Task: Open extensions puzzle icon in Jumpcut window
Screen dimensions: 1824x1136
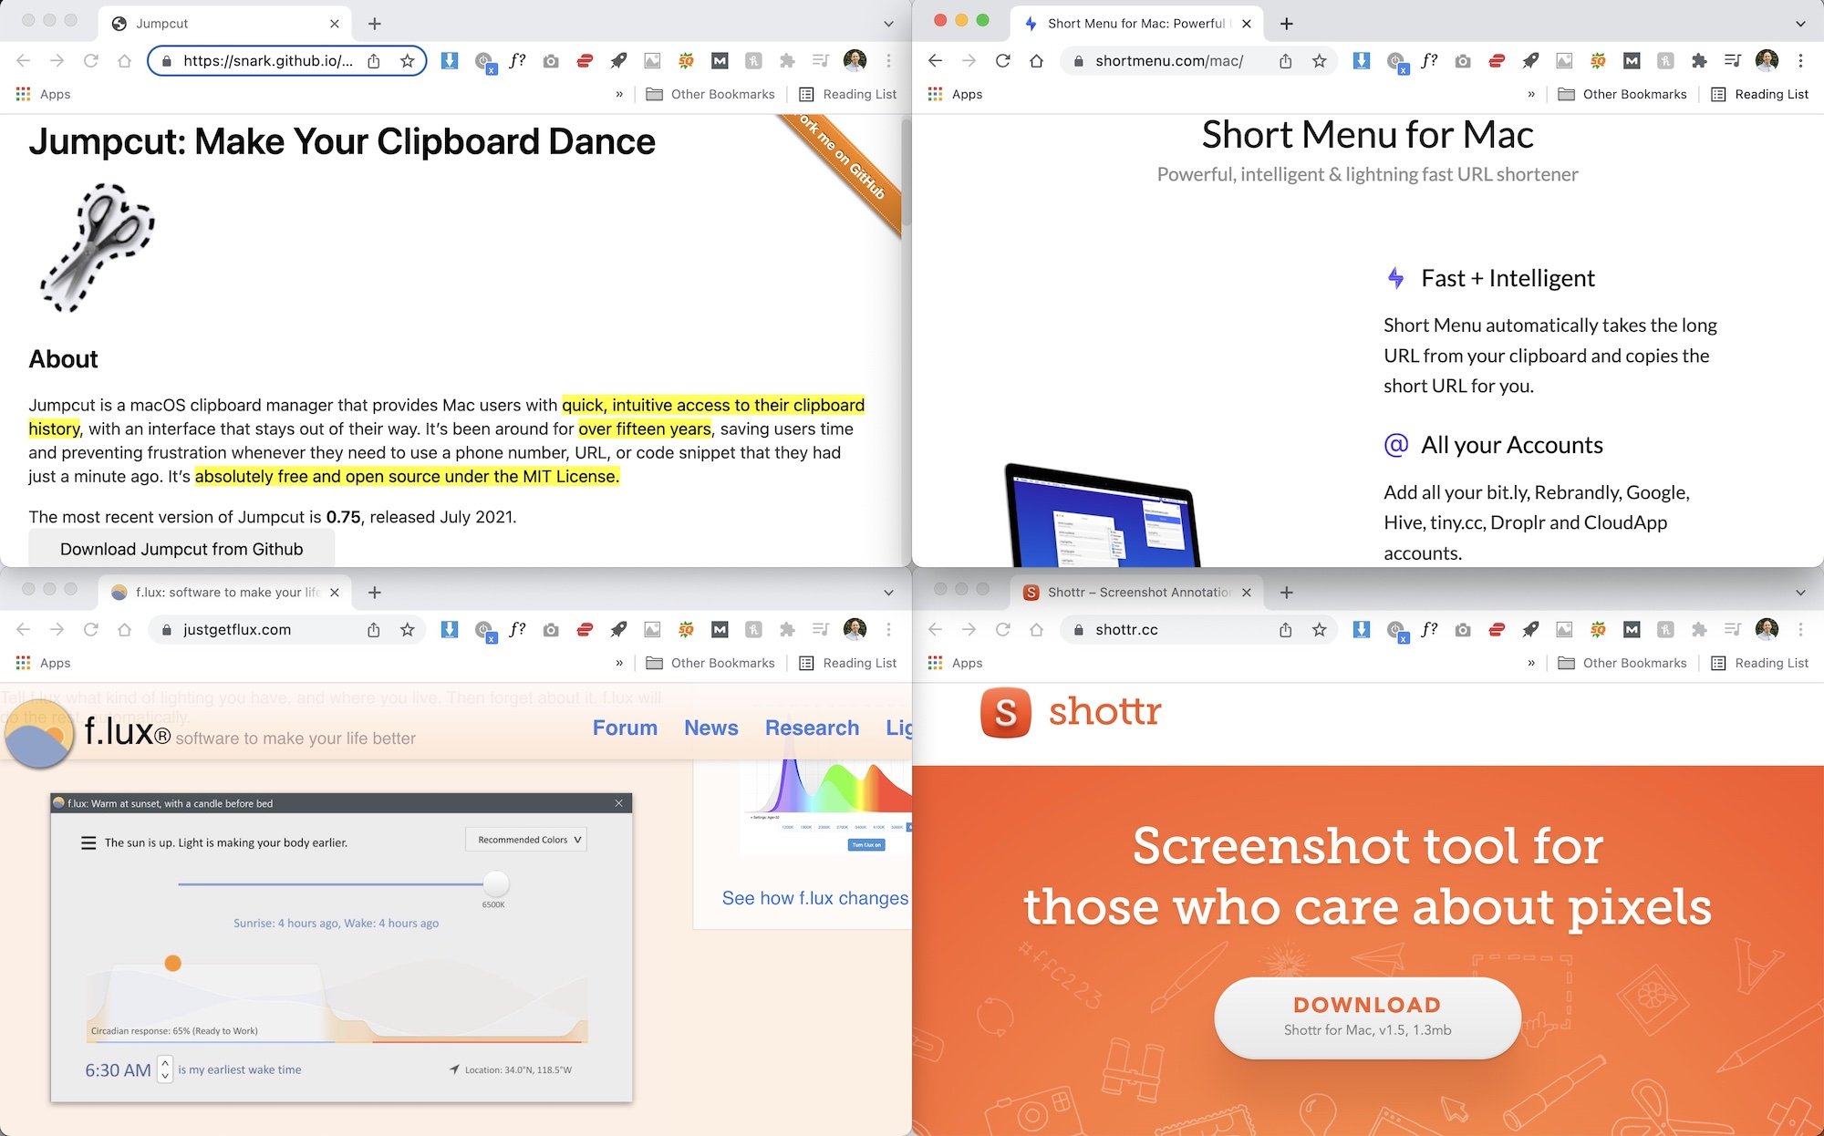Action: (x=787, y=61)
